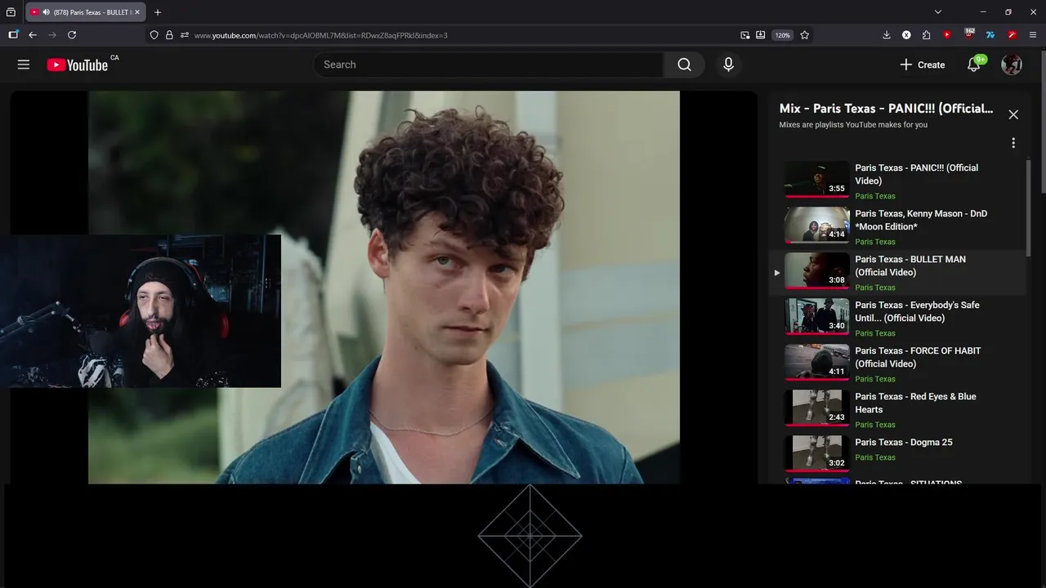Viewport: 1046px width, 588px height.
Task: Click the install-app icon beside 120% zoom
Action: point(761,35)
